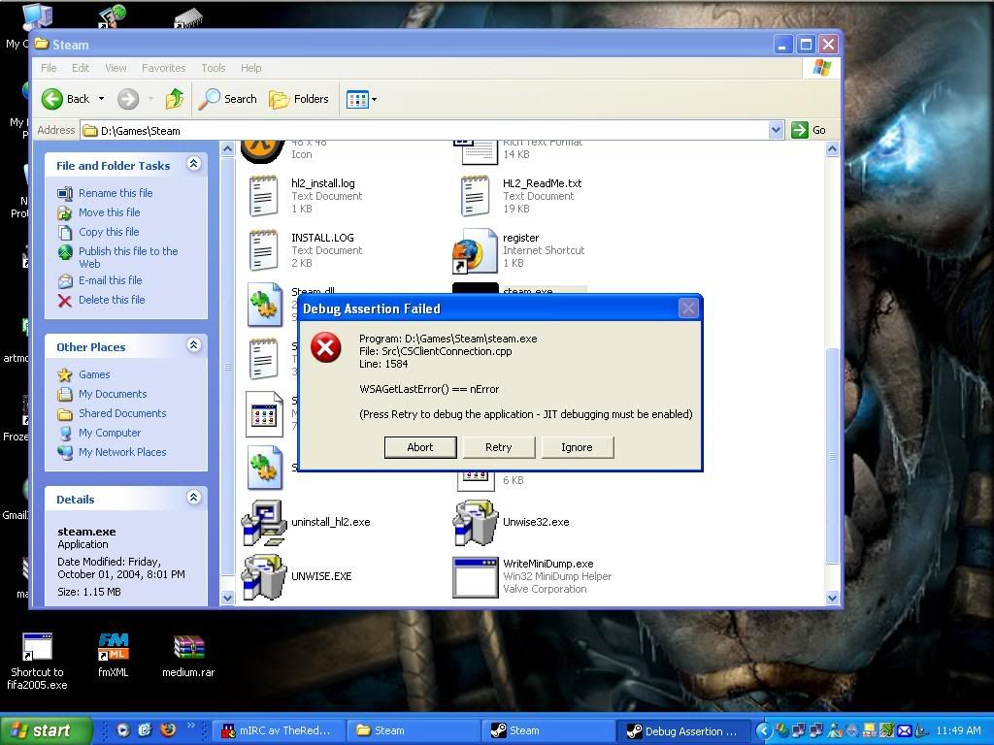Screen dimensions: 994x745
Task: Click the Abort button in the dialog
Action: pyautogui.click(x=419, y=447)
